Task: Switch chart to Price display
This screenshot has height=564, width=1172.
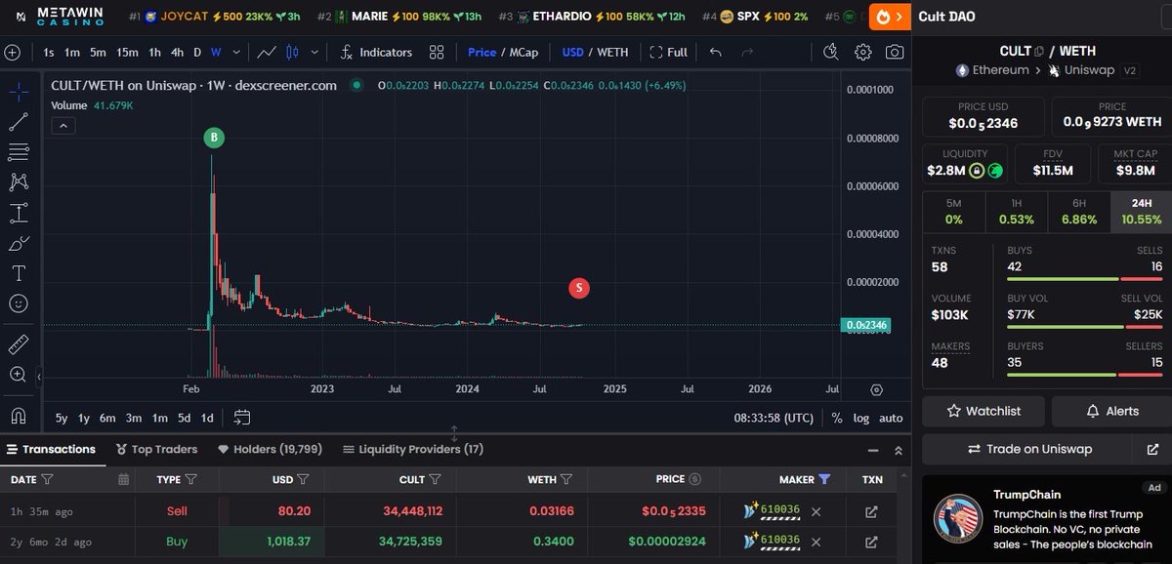Action: pyautogui.click(x=481, y=52)
